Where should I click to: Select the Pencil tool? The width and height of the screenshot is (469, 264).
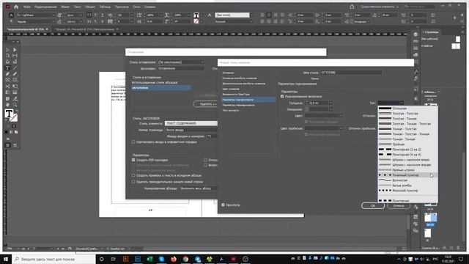pos(15,74)
